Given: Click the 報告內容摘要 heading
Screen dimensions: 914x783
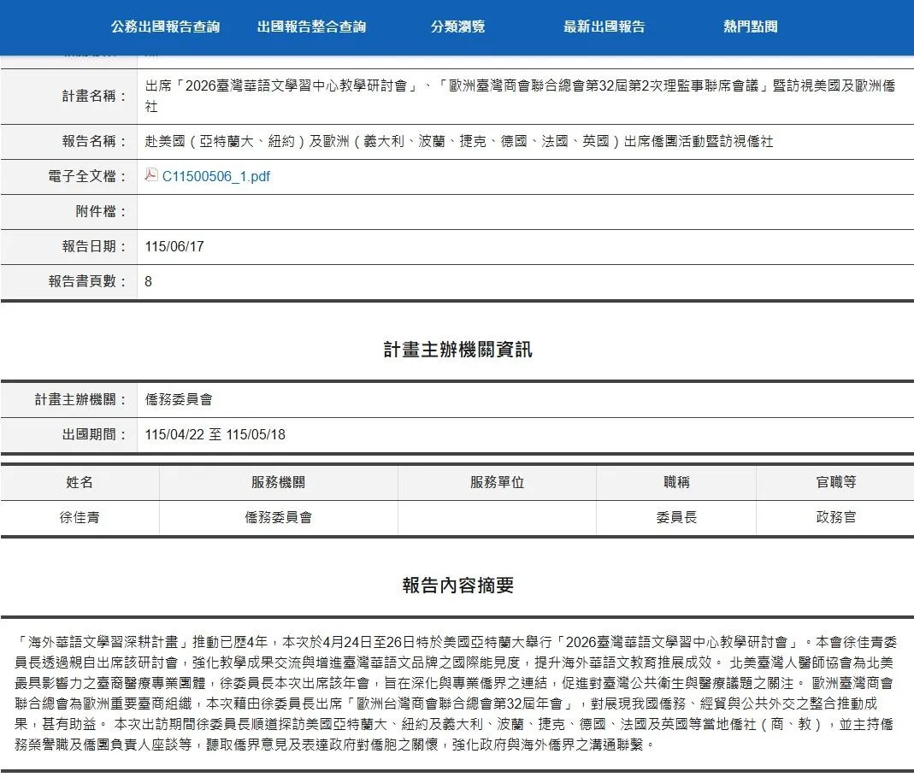Looking at the screenshot, I should 457,586.
